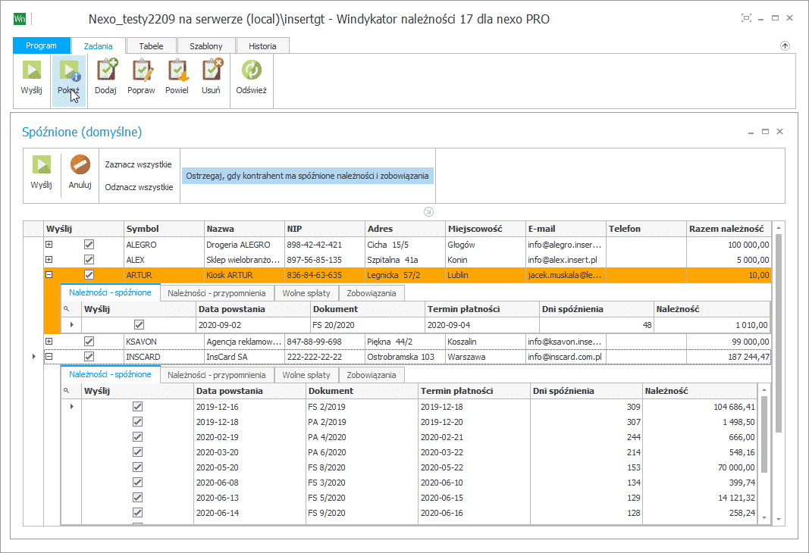
Task: Uncheck the Wyślij checkbox for ALEGRO
Action: [x=89, y=244]
